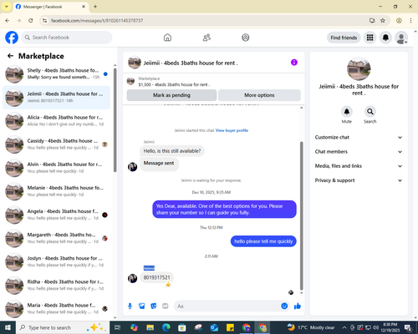Open the Friends icon in top navigation
418x334 pixels.
(206, 38)
